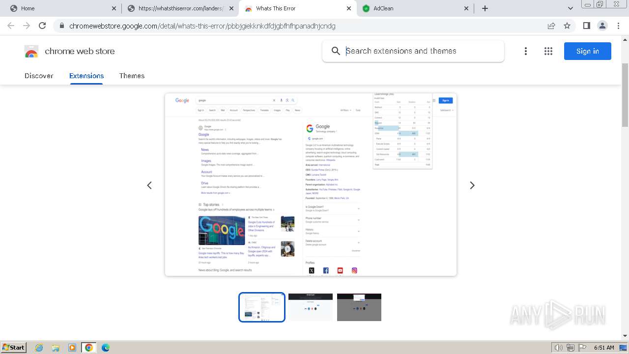Open File Explorer from taskbar
This screenshot has height=354, width=629.
click(x=56, y=348)
